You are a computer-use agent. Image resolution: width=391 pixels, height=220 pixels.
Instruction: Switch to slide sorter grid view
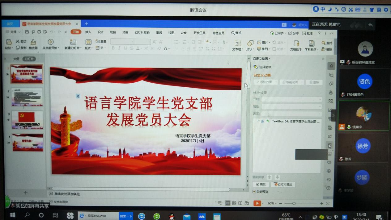pos(234,203)
